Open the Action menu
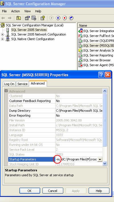The image size is (114, 202). 15,11
